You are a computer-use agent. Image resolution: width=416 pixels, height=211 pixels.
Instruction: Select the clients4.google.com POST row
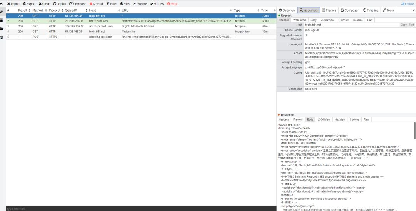point(141,37)
